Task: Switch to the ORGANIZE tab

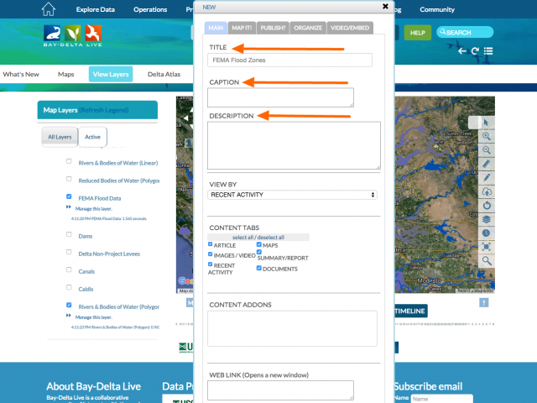Action: [x=308, y=28]
